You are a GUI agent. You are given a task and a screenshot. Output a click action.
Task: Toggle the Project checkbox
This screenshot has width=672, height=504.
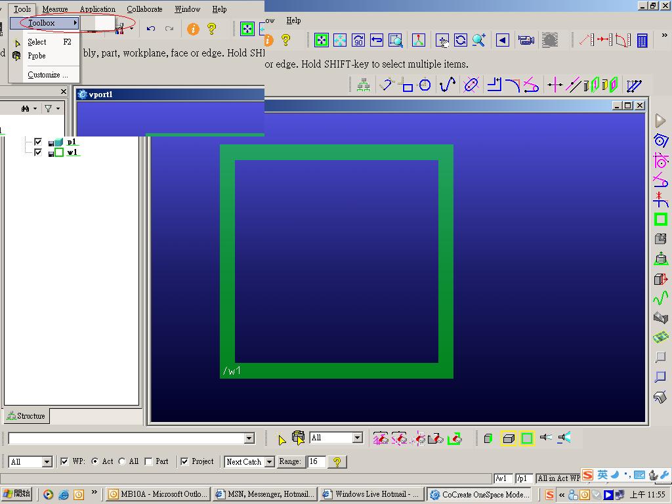click(184, 461)
